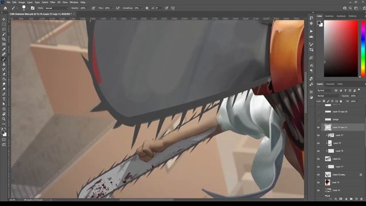Toggle pressure for opacity icon
The image size is (366, 206).
pyautogui.click(x=93, y=8)
